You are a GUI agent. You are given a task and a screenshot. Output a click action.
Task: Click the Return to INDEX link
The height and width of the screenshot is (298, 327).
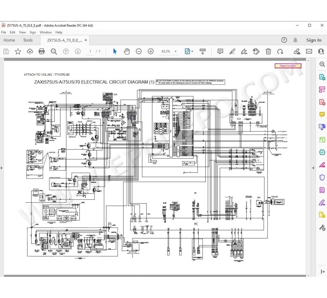coord(288,66)
